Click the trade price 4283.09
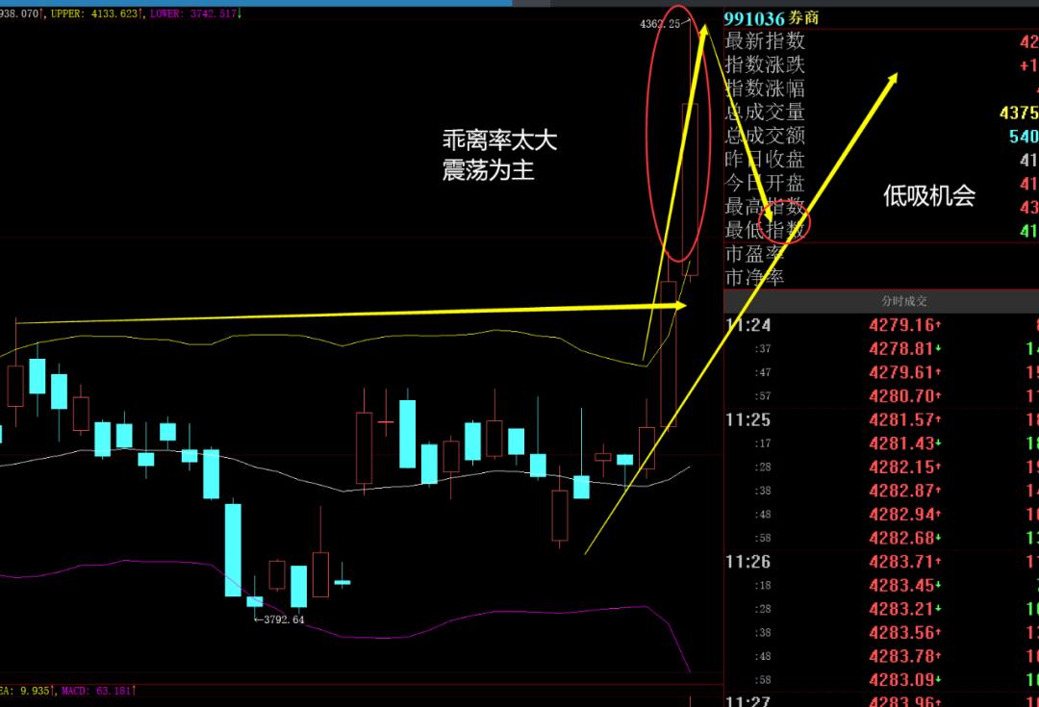The width and height of the screenshot is (1039, 707). pos(901,680)
